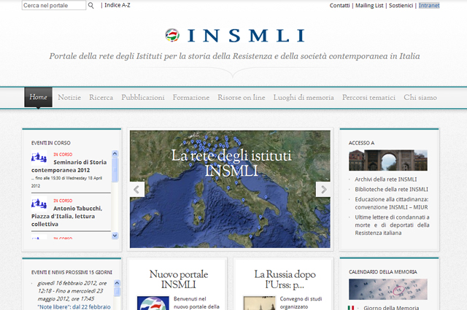
Task: Open Educazione alla cittadinanza convenzione link
Action: pos(391,203)
